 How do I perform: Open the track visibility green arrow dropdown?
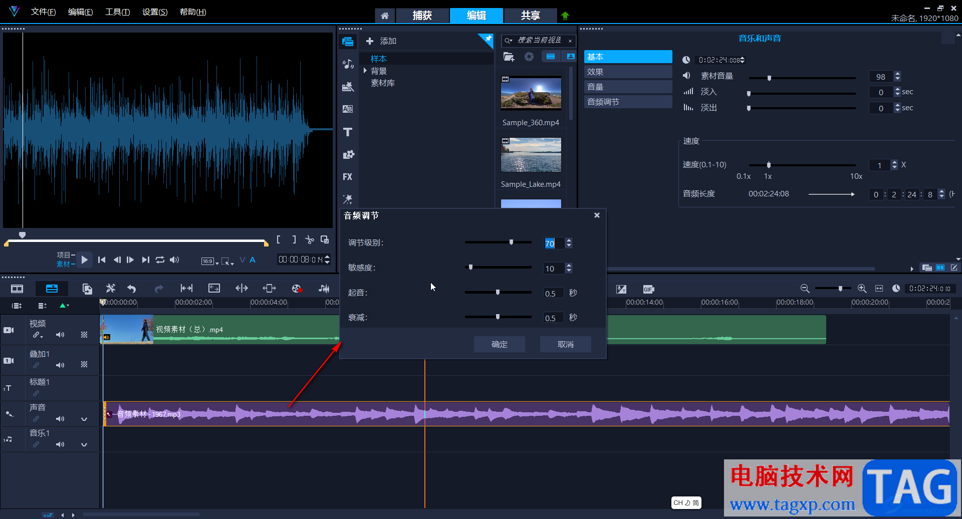pyautogui.click(x=64, y=306)
